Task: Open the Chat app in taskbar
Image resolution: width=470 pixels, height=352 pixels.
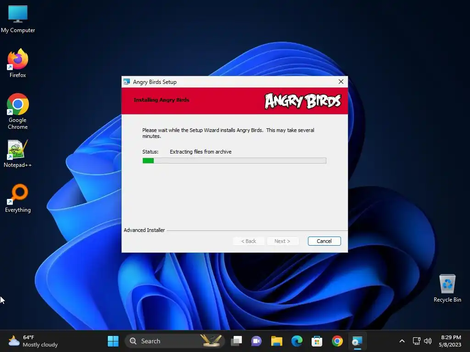Action: coord(256,341)
